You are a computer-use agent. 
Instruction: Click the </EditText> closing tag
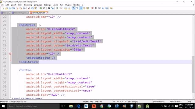(29, 62)
